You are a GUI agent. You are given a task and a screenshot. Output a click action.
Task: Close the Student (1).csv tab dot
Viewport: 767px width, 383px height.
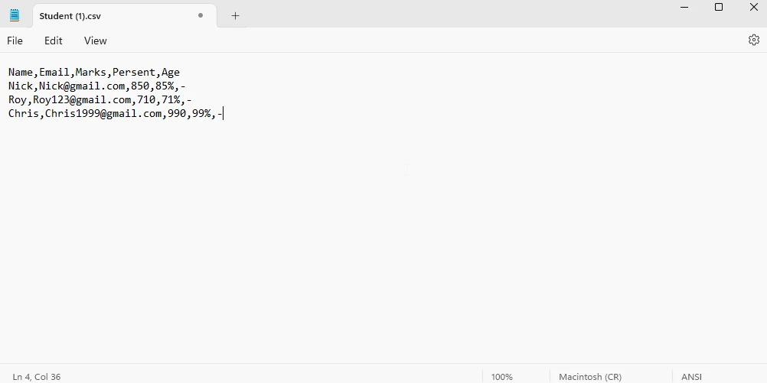[201, 15]
